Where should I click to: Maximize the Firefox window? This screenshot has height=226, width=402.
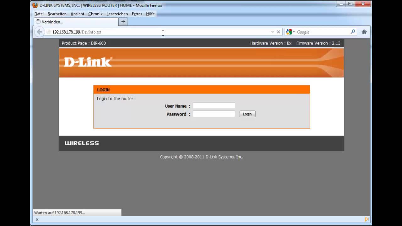[x=350, y=4]
